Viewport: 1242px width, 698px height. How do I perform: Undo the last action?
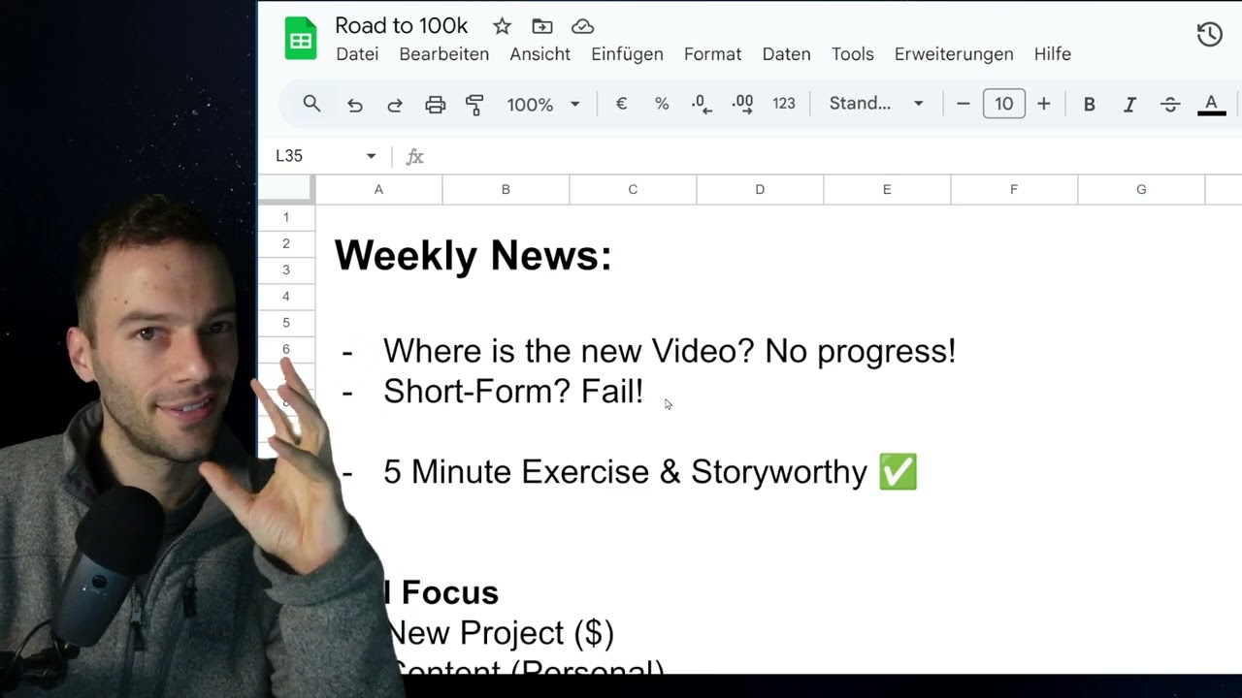(355, 104)
